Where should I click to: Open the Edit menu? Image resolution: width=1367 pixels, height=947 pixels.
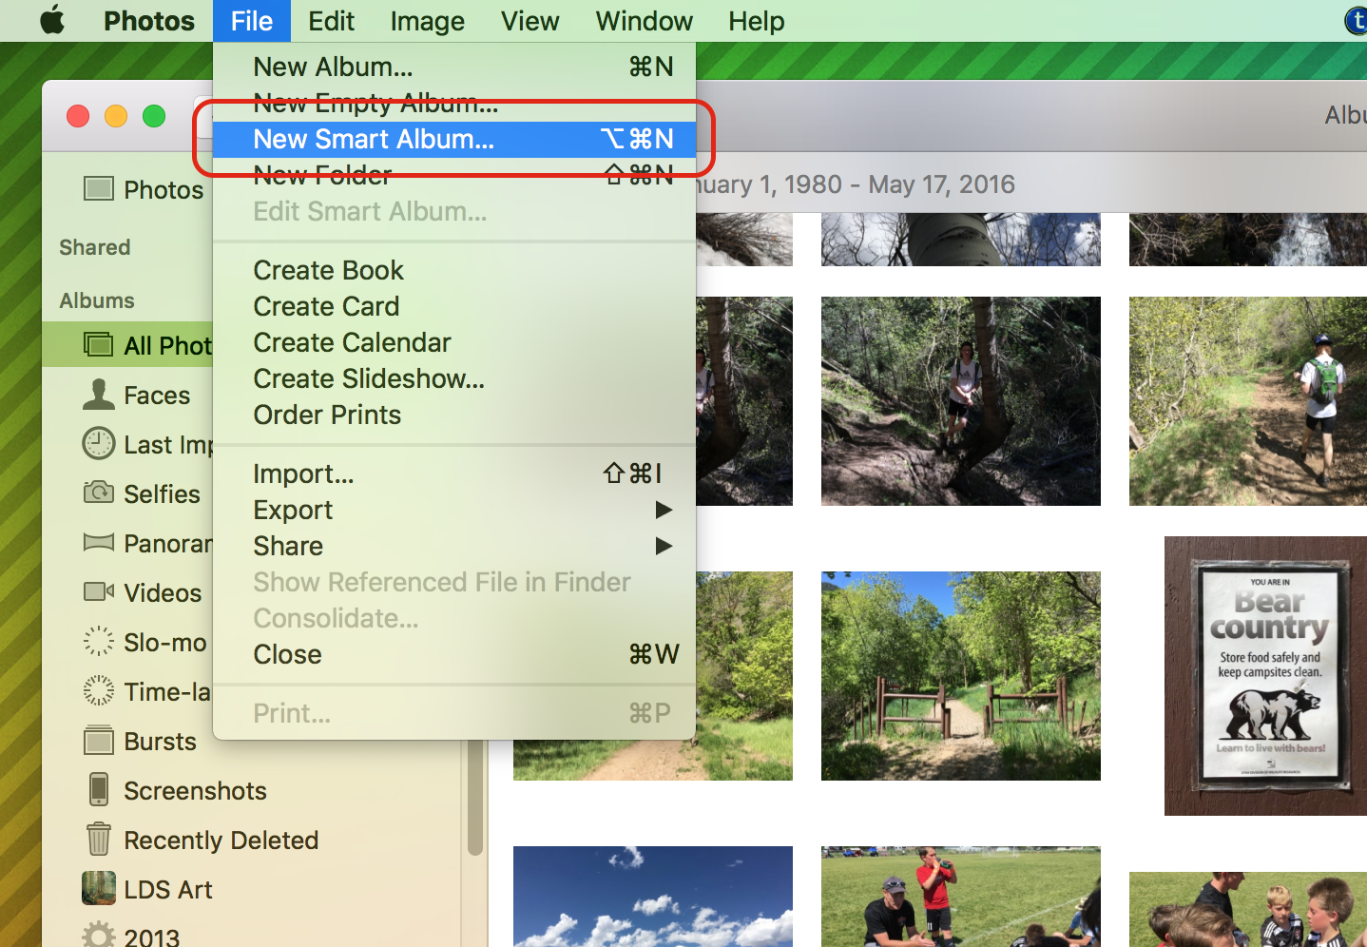point(331,21)
